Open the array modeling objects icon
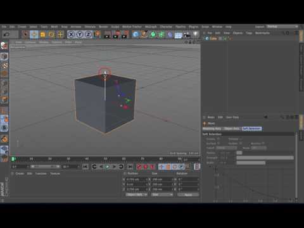304x228 pixels. point(161,34)
